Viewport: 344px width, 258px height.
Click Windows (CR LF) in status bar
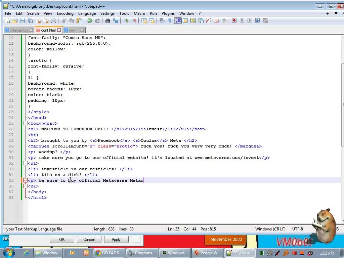tap(270, 229)
